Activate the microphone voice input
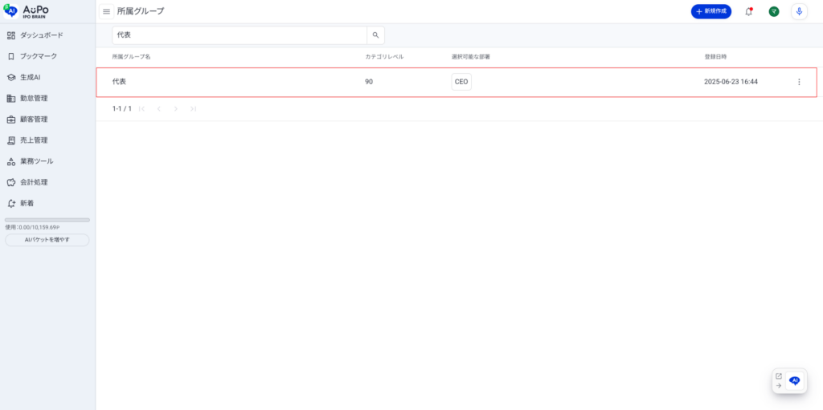The height and width of the screenshot is (410, 823). point(798,11)
